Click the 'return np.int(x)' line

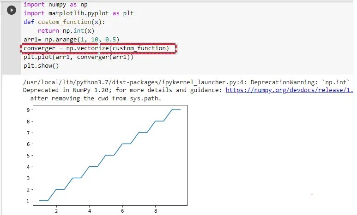pyautogui.click(x=66, y=31)
